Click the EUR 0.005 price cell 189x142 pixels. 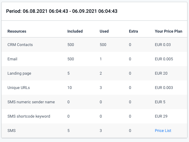point(164,59)
